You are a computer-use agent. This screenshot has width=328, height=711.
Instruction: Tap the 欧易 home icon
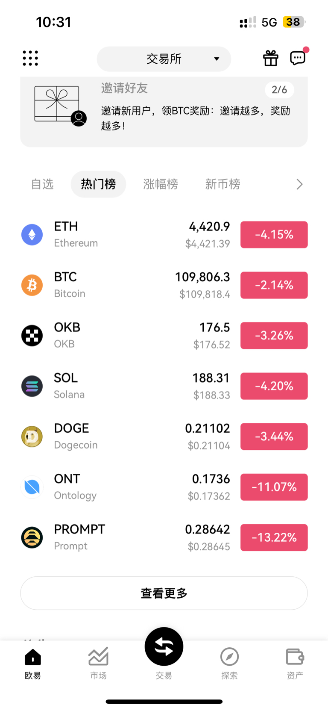point(33,657)
